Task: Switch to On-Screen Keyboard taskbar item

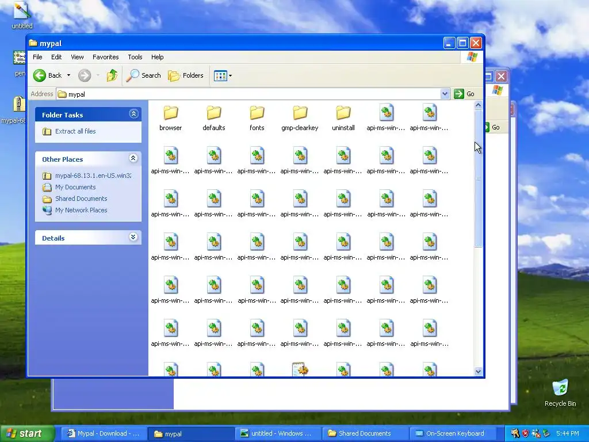Action: point(452,433)
